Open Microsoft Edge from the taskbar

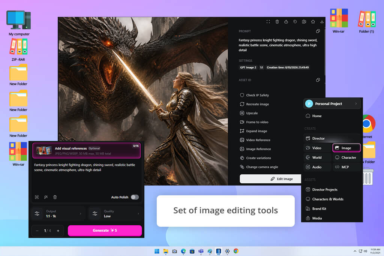click(x=183, y=251)
